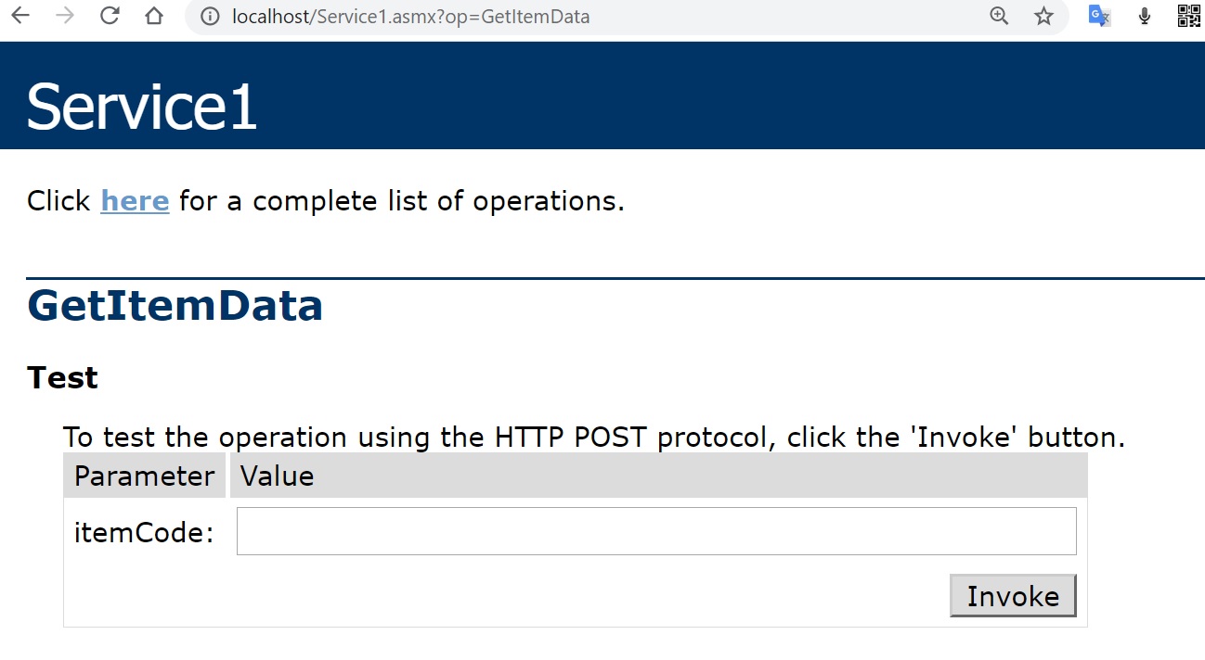View site information for localhost

point(211,17)
